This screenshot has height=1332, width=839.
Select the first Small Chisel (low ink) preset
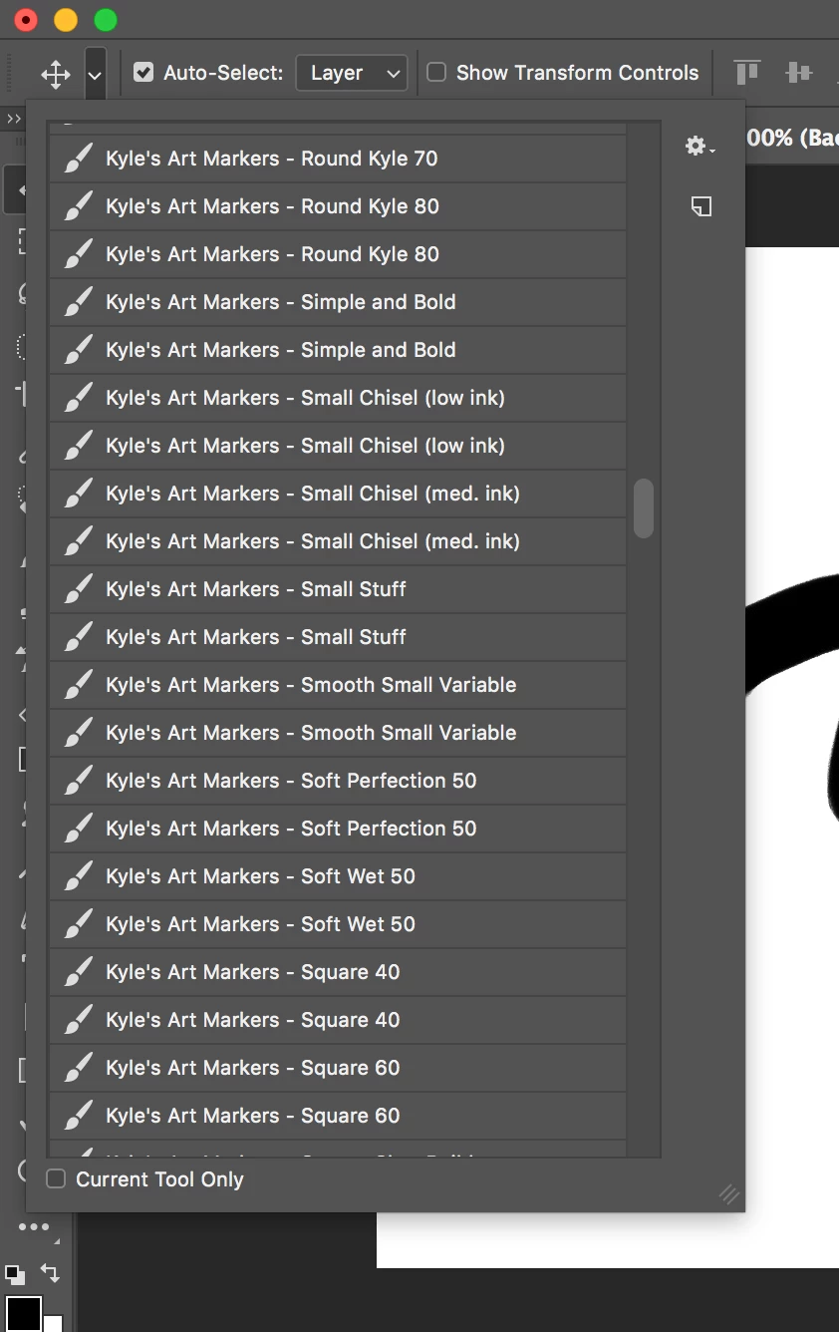(338, 398)
